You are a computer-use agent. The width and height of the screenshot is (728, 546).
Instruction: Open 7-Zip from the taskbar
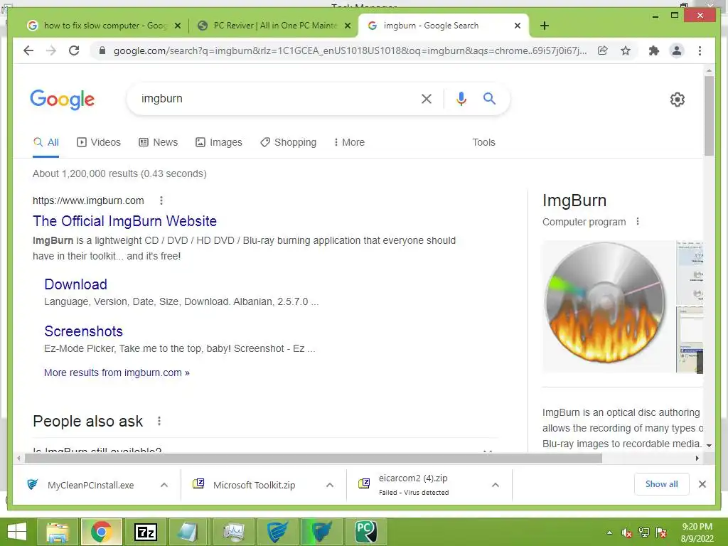click(x=145, y=532)
